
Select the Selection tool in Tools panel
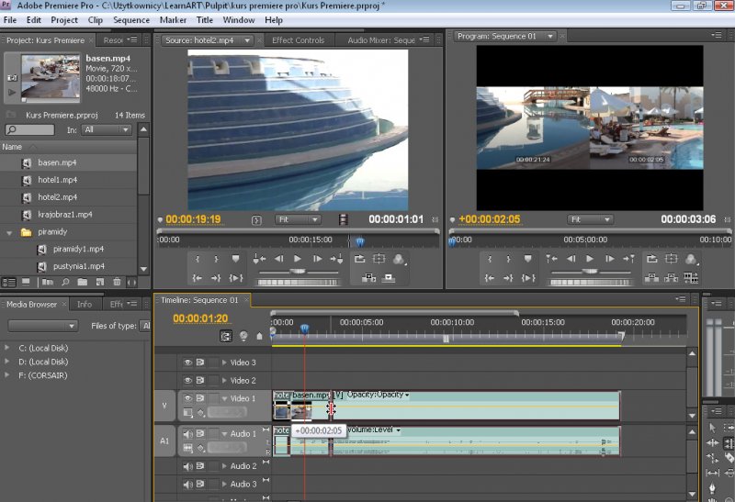click(x=714, y=429)
